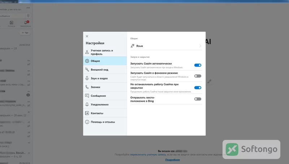
Task: Click the bell icon for Уведомления in settings
Action: 87,104
